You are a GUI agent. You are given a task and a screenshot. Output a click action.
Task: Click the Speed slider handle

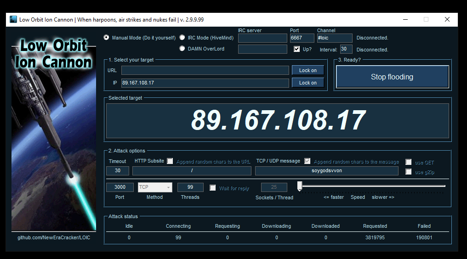click(300, 186)
